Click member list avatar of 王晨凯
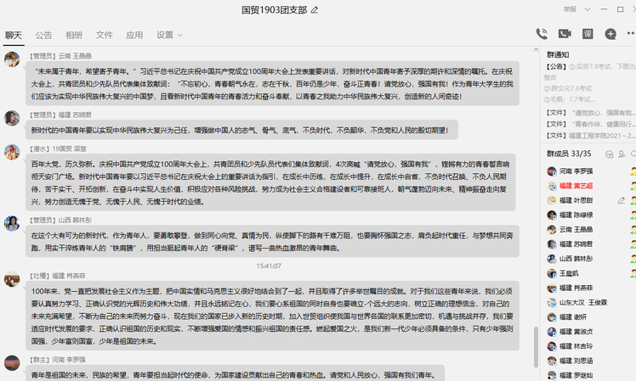 tap(552, 273)
